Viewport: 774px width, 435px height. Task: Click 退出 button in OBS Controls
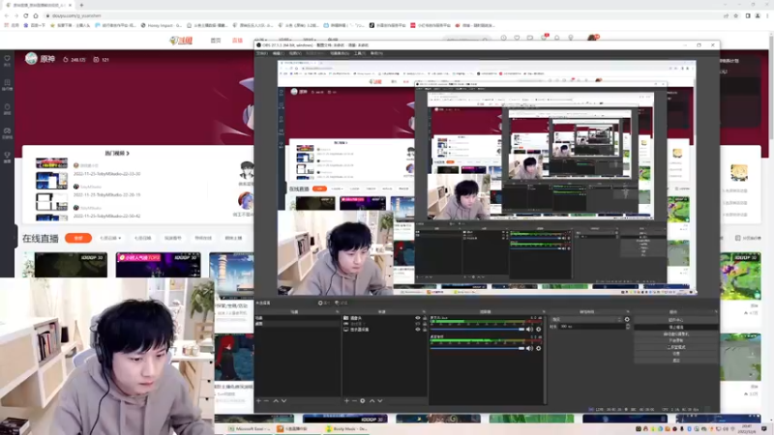[x=675, y=361]
